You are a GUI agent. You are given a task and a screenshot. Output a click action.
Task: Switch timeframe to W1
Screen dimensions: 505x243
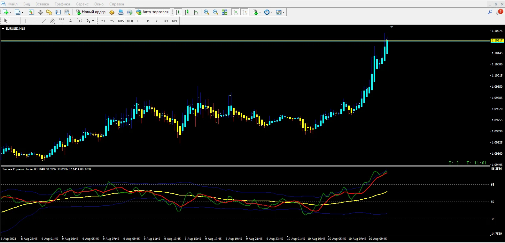tap(166, 21)
